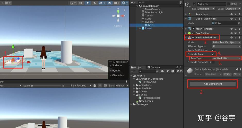Open the Play Focused dropdown
242x128 pixels.
pyautogui.click(x=81, y=86)
